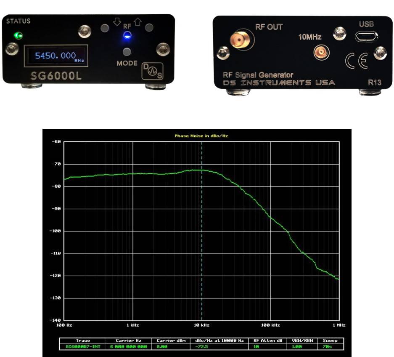The width and height of the screenshot is (394, 357).
Task: Click the RF Atten dB header
Action: point(268,341)
